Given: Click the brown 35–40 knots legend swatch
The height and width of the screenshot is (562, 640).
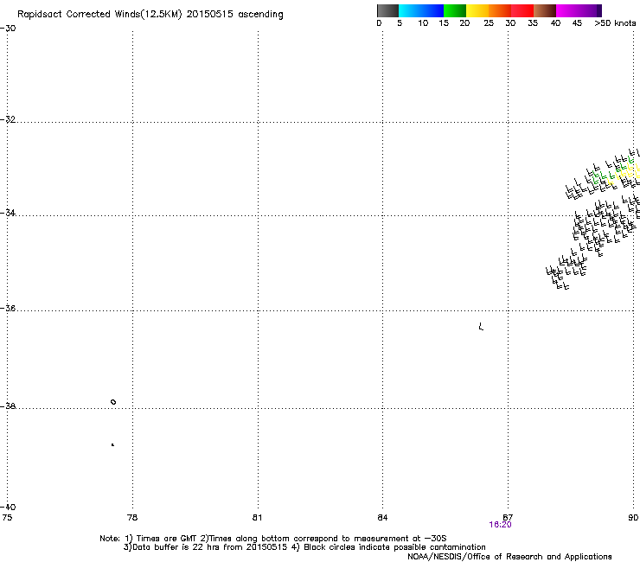Looking at the screenshot, I should click(x=545, y=10).
